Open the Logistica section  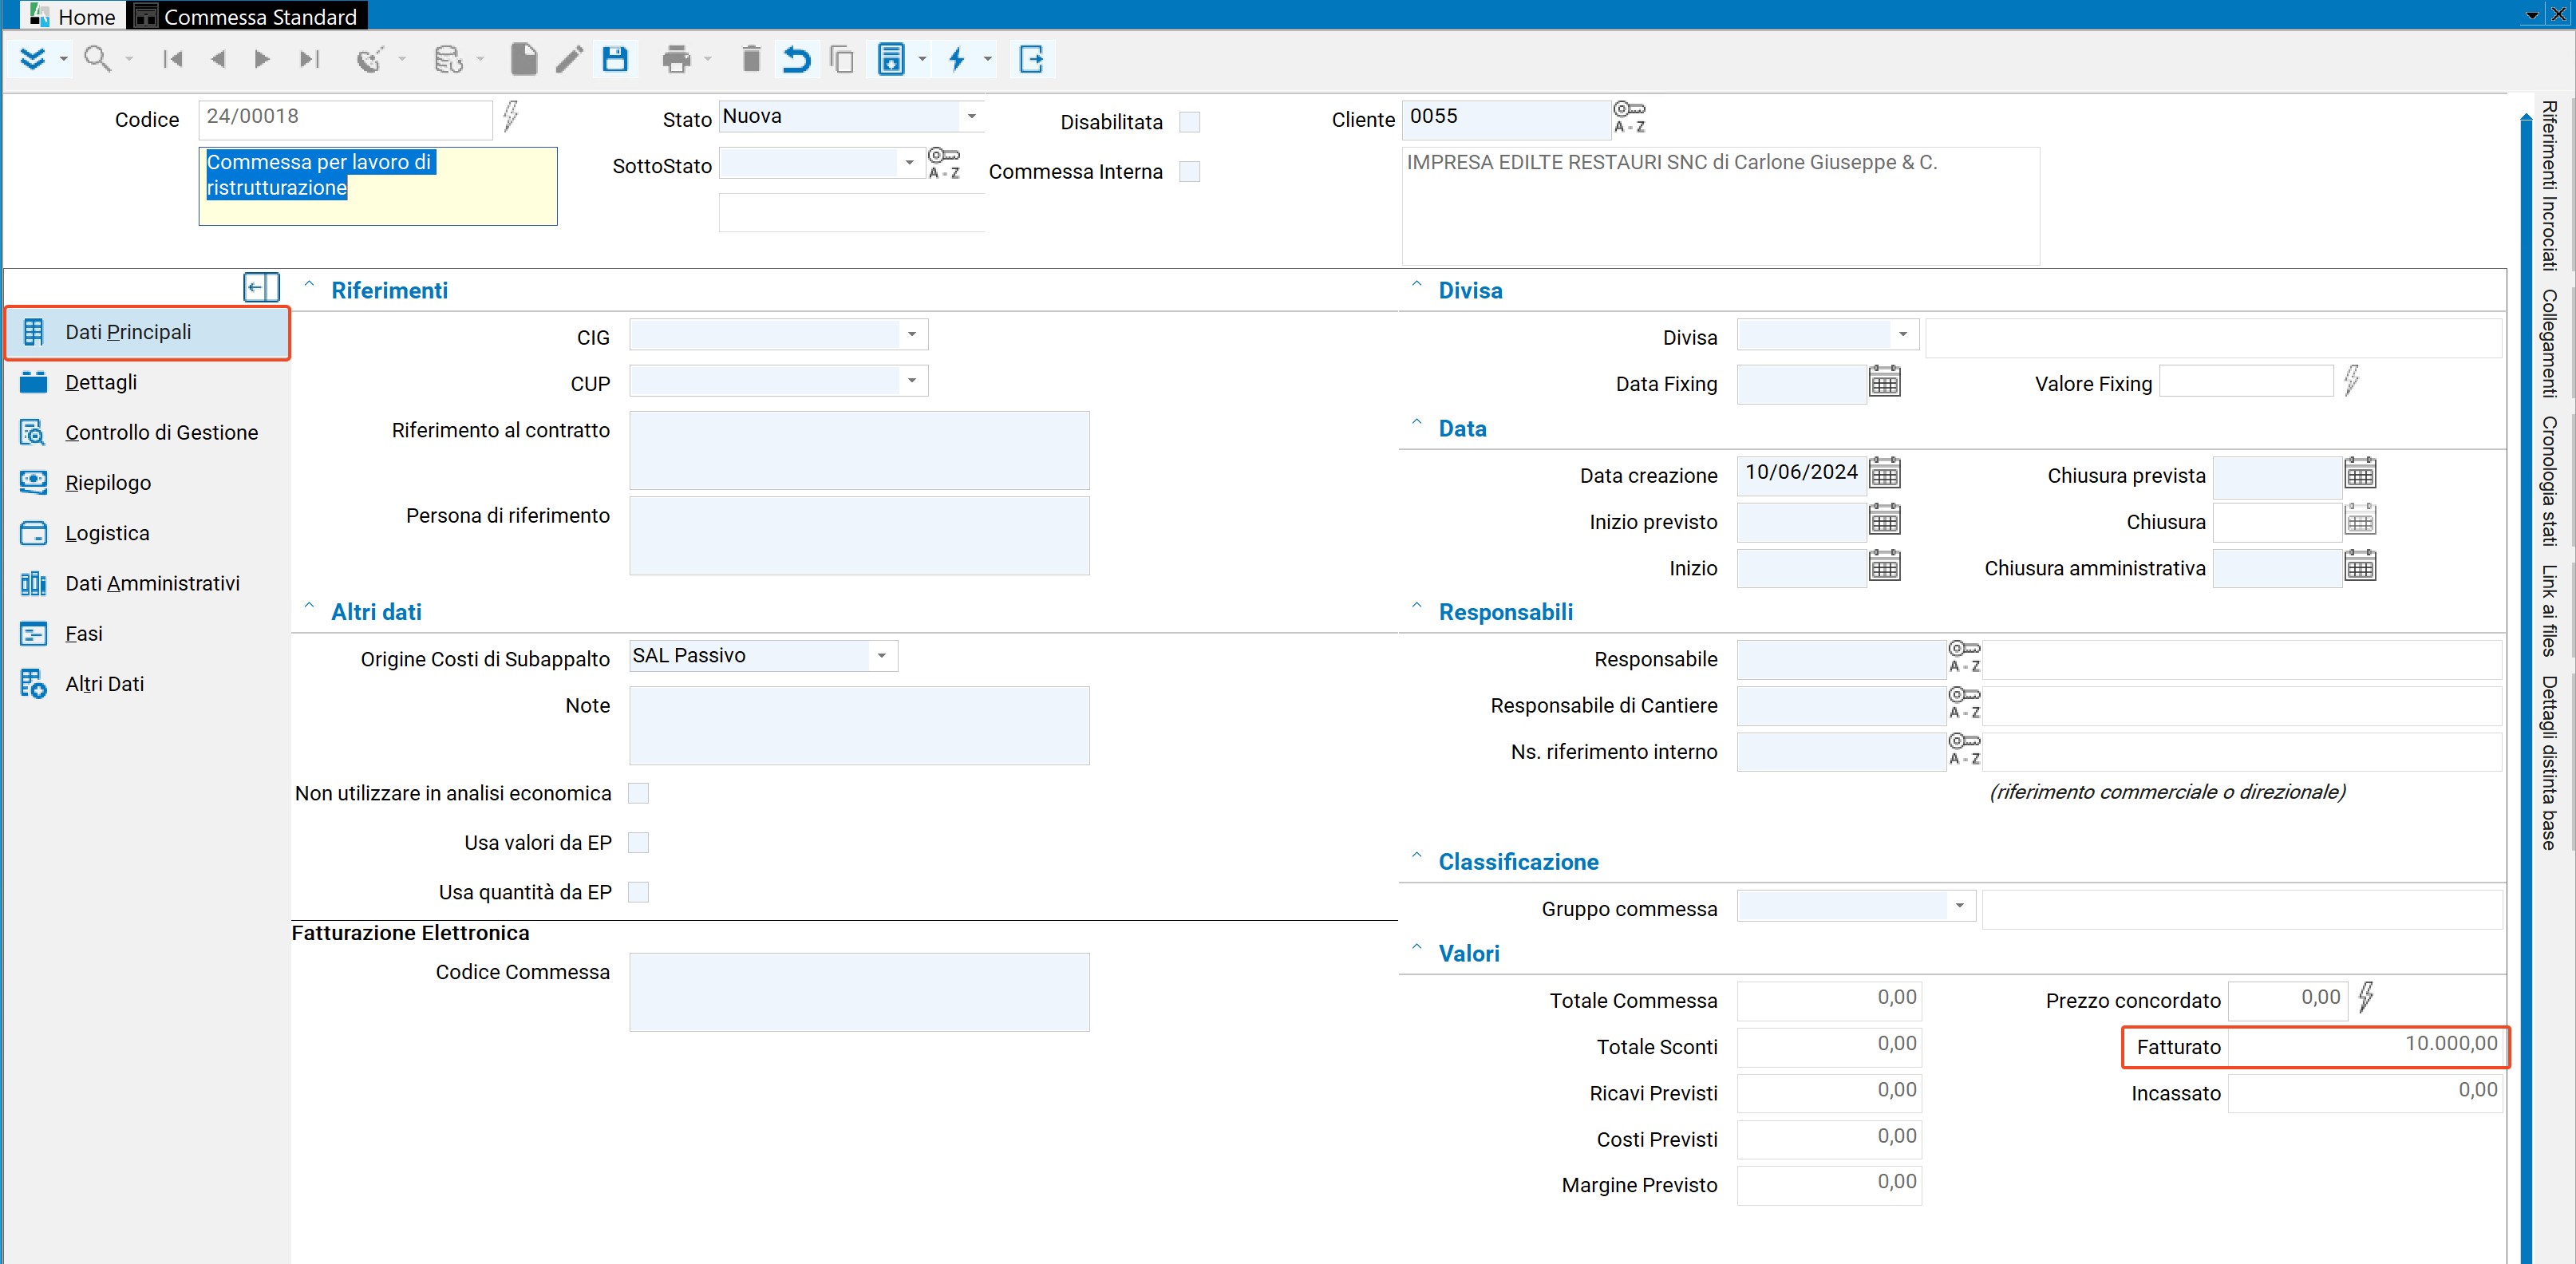point(147,533)
